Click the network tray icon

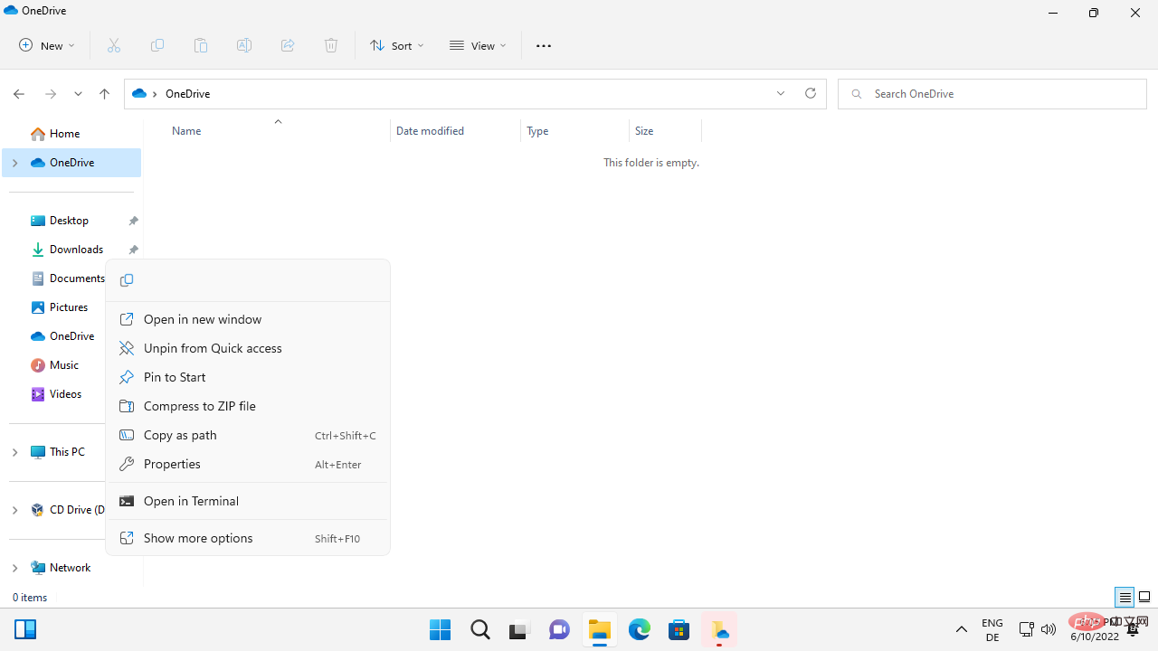click(x=1026, y=629)
